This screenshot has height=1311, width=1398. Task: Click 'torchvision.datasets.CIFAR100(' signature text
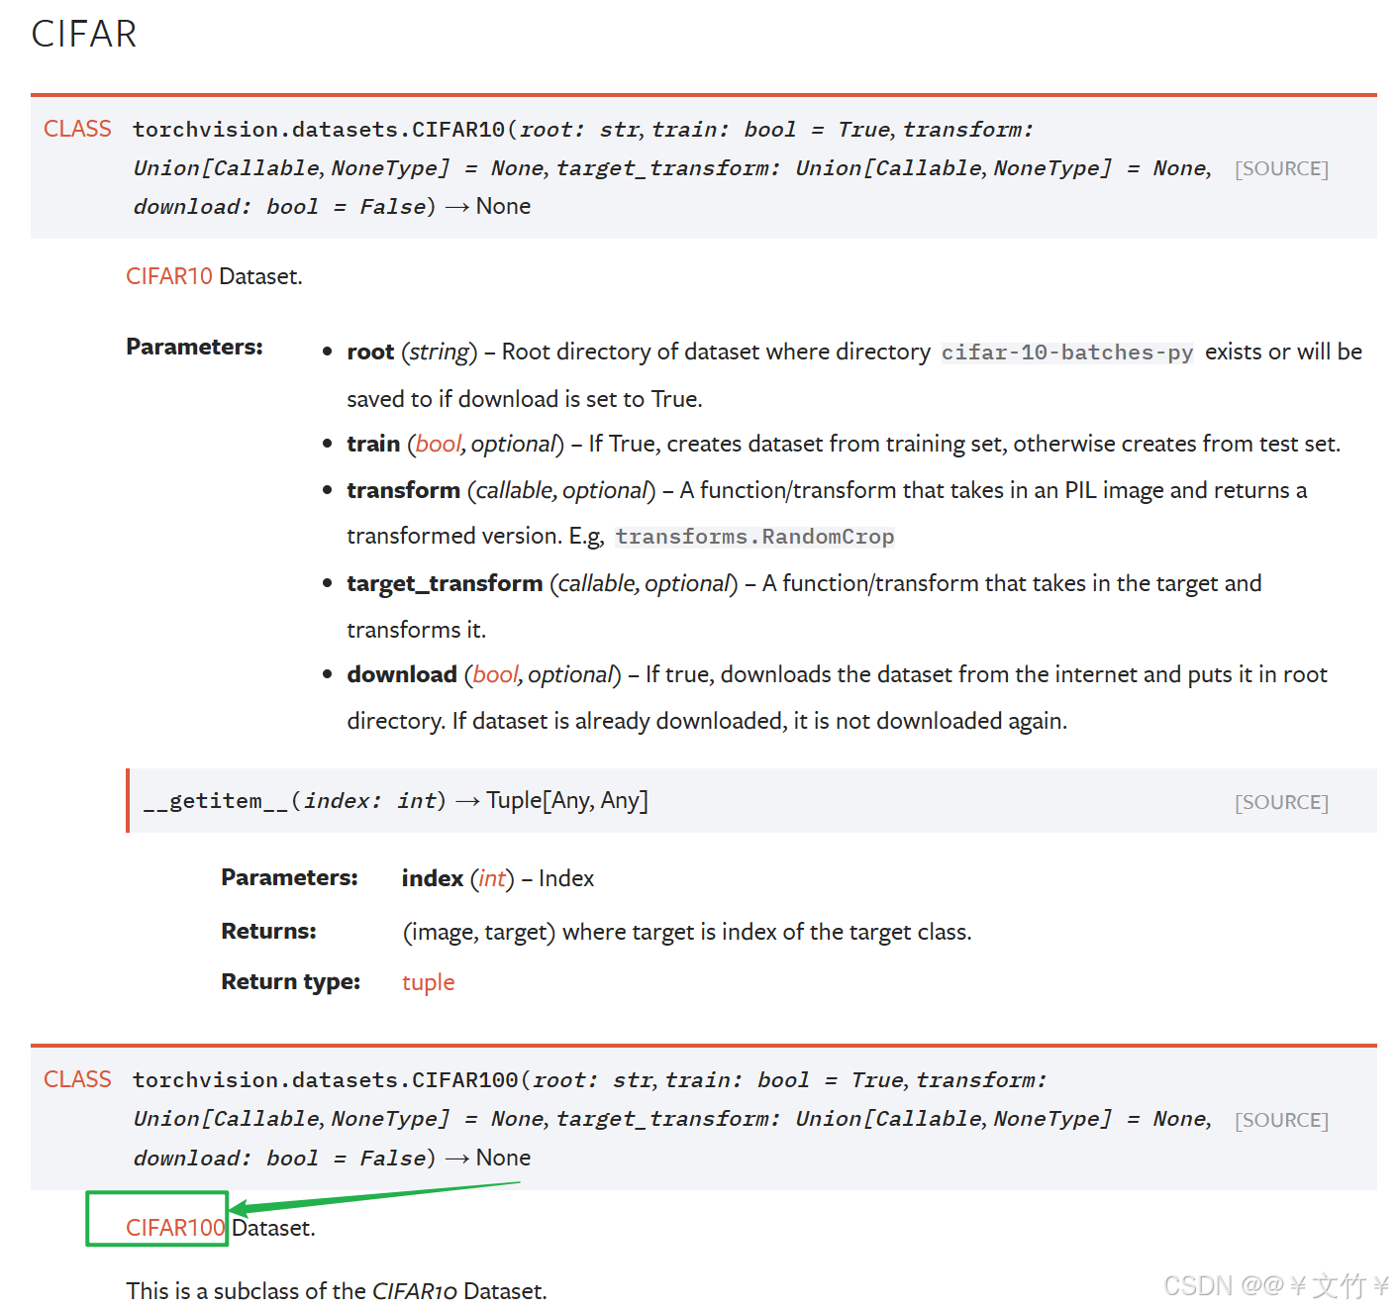pos(332,1080)
